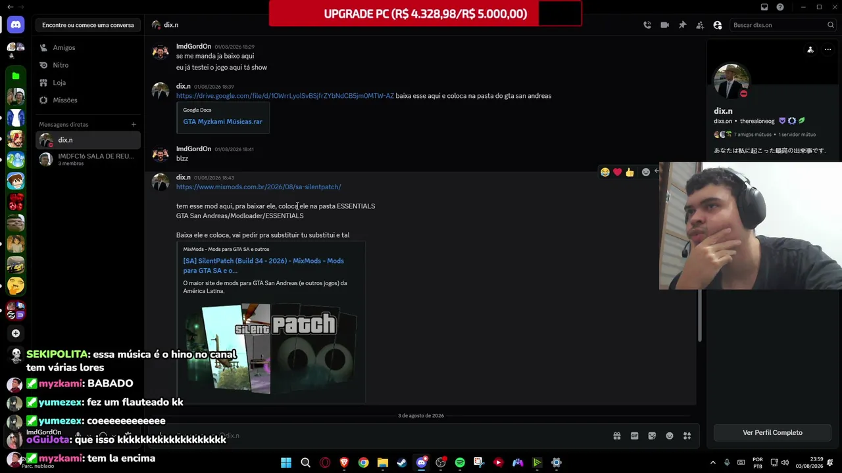React with the laughing emoji
842x473 pixels.
coord(605,172)
